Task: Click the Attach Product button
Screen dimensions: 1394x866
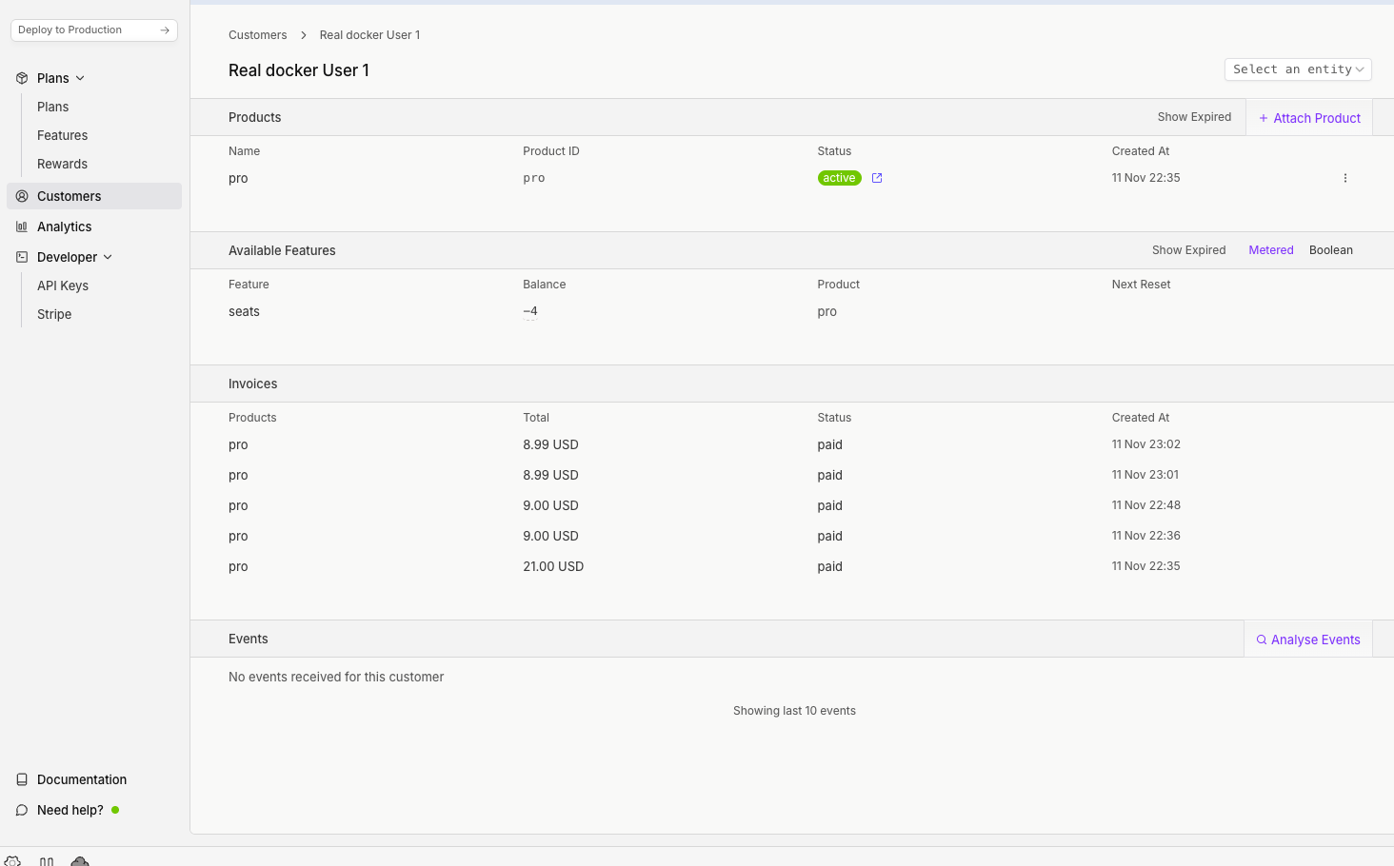Action: (x=1309, y=118)
